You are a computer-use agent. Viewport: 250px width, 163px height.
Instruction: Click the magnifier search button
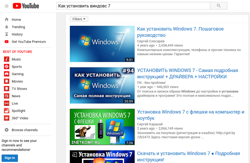point(219,6)
